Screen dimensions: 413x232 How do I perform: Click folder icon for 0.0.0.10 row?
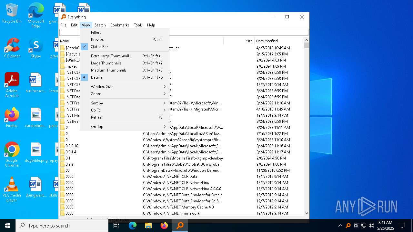point(62,146)
